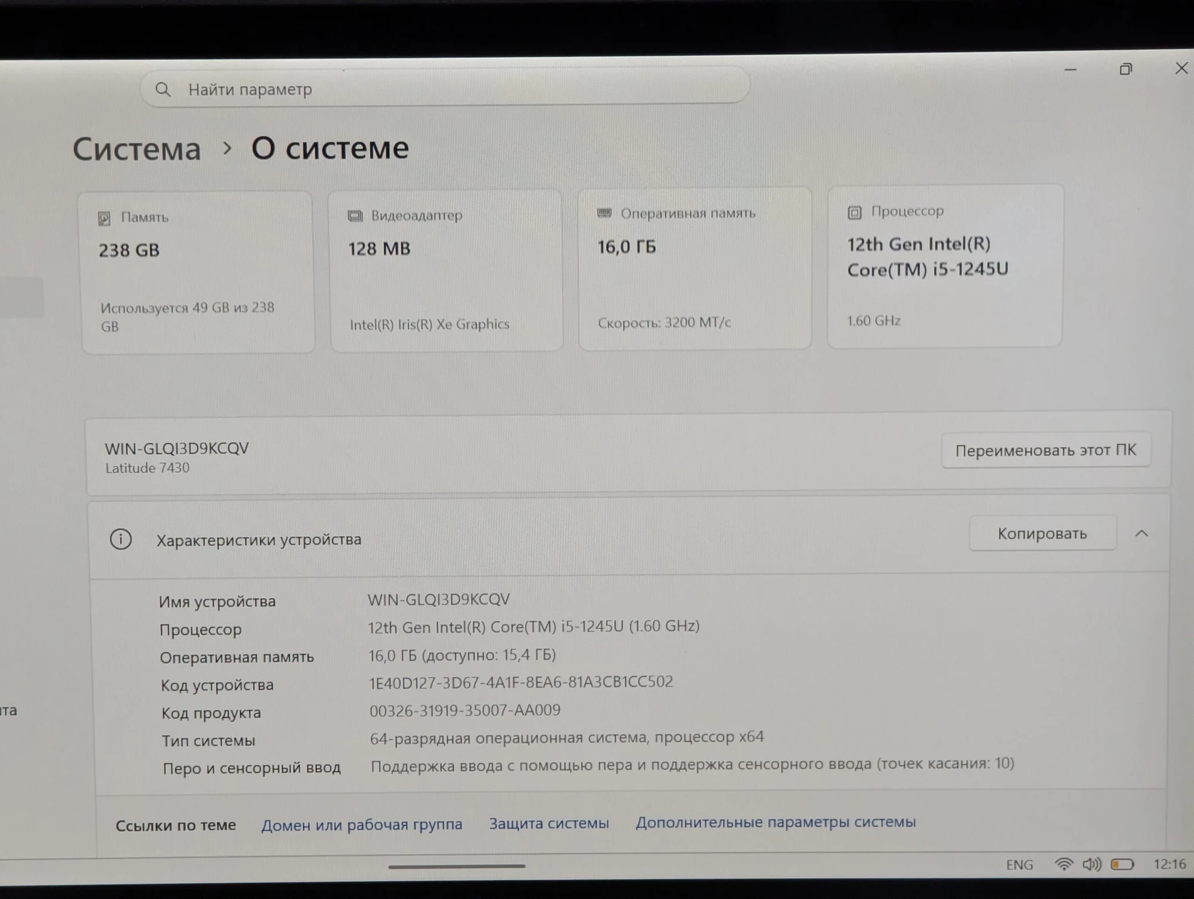Image resolution: width=1194 pixels, height=899 pixels.
Task: Select 16,0 ГБ (доступно: 15,4 ГБ) value
Action: [462, 655]
